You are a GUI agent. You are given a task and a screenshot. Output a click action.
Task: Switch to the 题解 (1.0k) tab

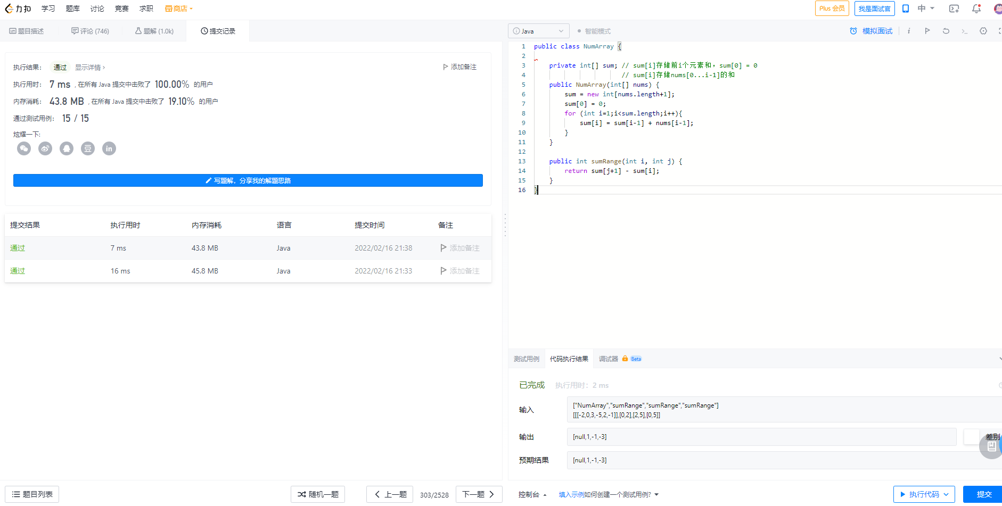click(x=154, y=31)
